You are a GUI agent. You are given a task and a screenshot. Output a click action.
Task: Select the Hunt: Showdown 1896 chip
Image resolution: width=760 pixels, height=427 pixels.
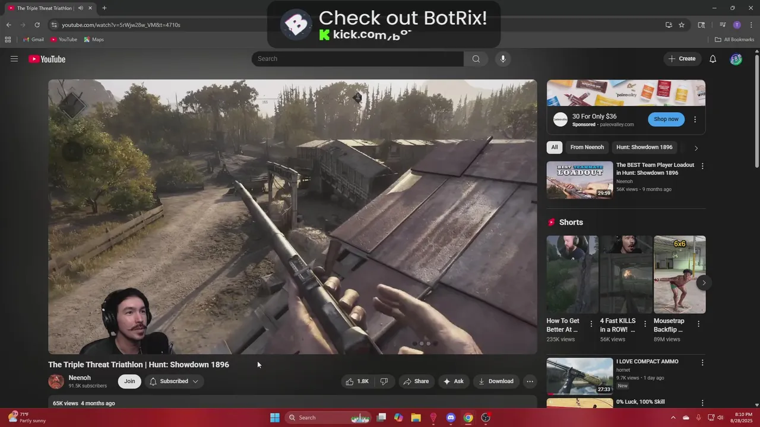[644, 147]
